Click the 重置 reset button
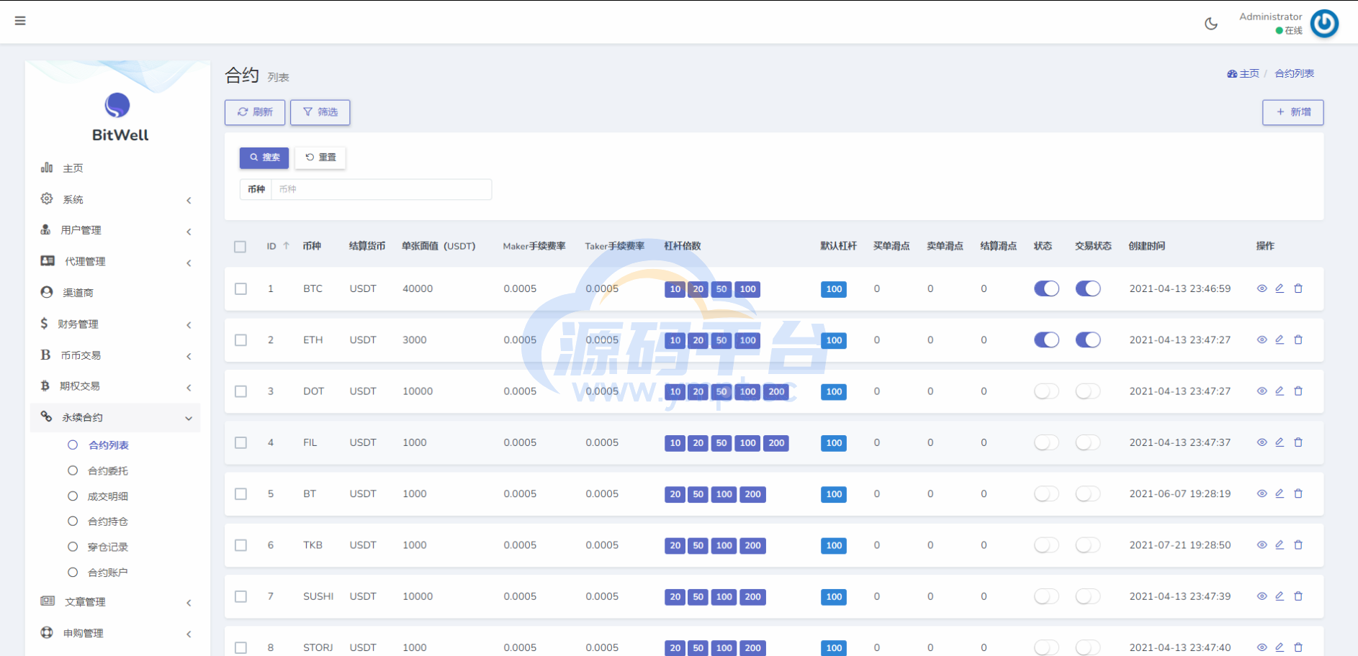 coord(320,158)
